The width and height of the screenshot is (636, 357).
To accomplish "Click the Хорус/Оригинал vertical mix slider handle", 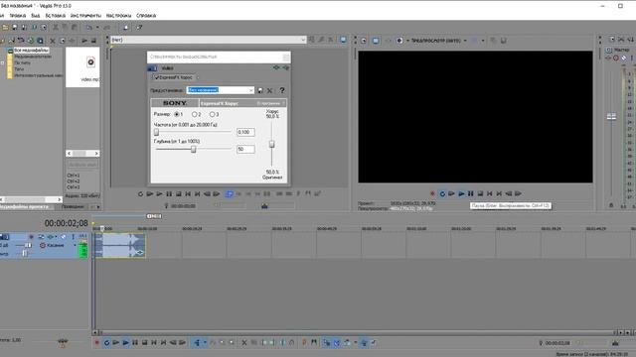I will click(271, 144).
